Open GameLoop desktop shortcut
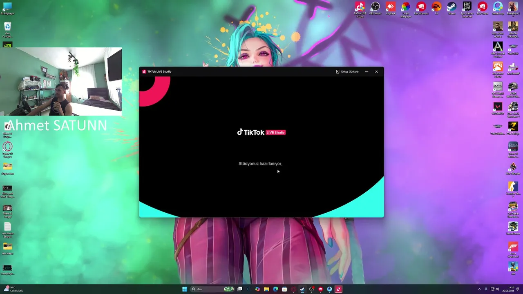The width and height of the screenshot is (523, 294). click(498, 9)
